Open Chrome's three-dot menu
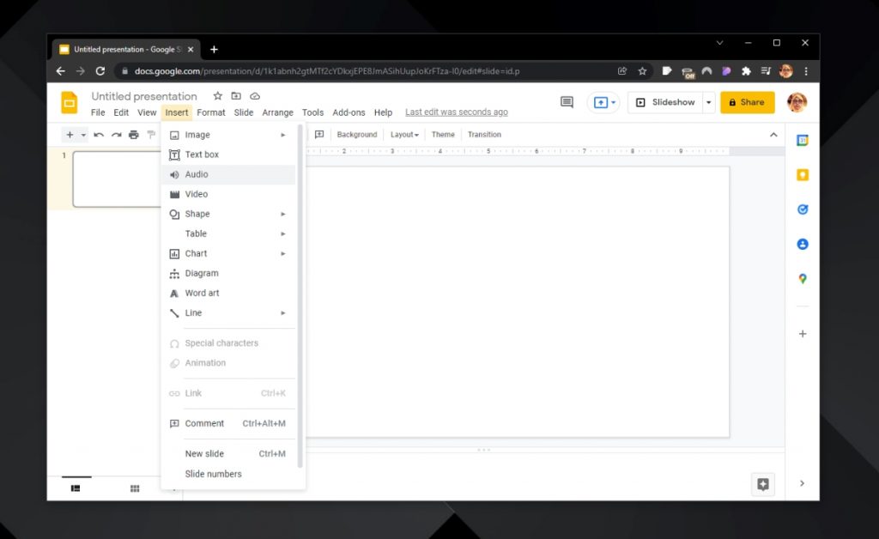The image size is (879, 539). 806,71
